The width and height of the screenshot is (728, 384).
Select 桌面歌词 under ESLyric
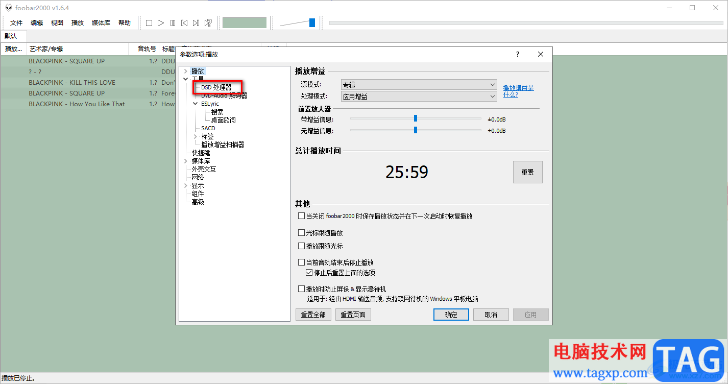223,120
